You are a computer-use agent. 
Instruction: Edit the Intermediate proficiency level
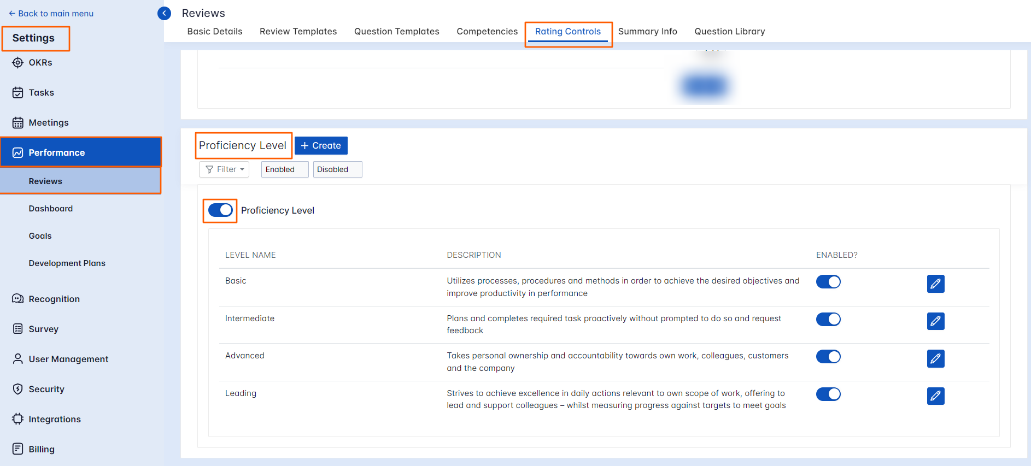pyautogui.click(x=935, y=321)
